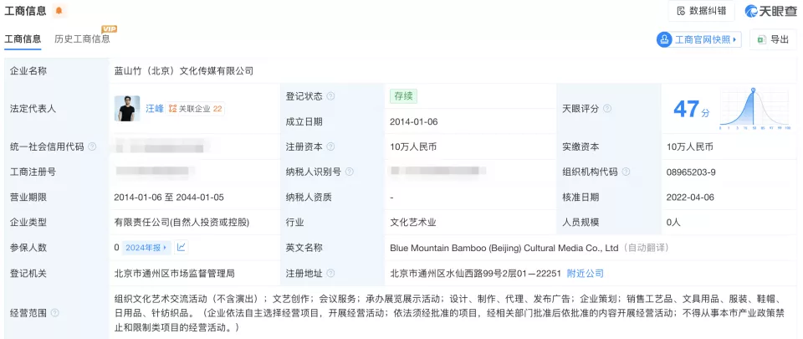Open the 工商官网快照 dropdown

click(x=699, y=39)
